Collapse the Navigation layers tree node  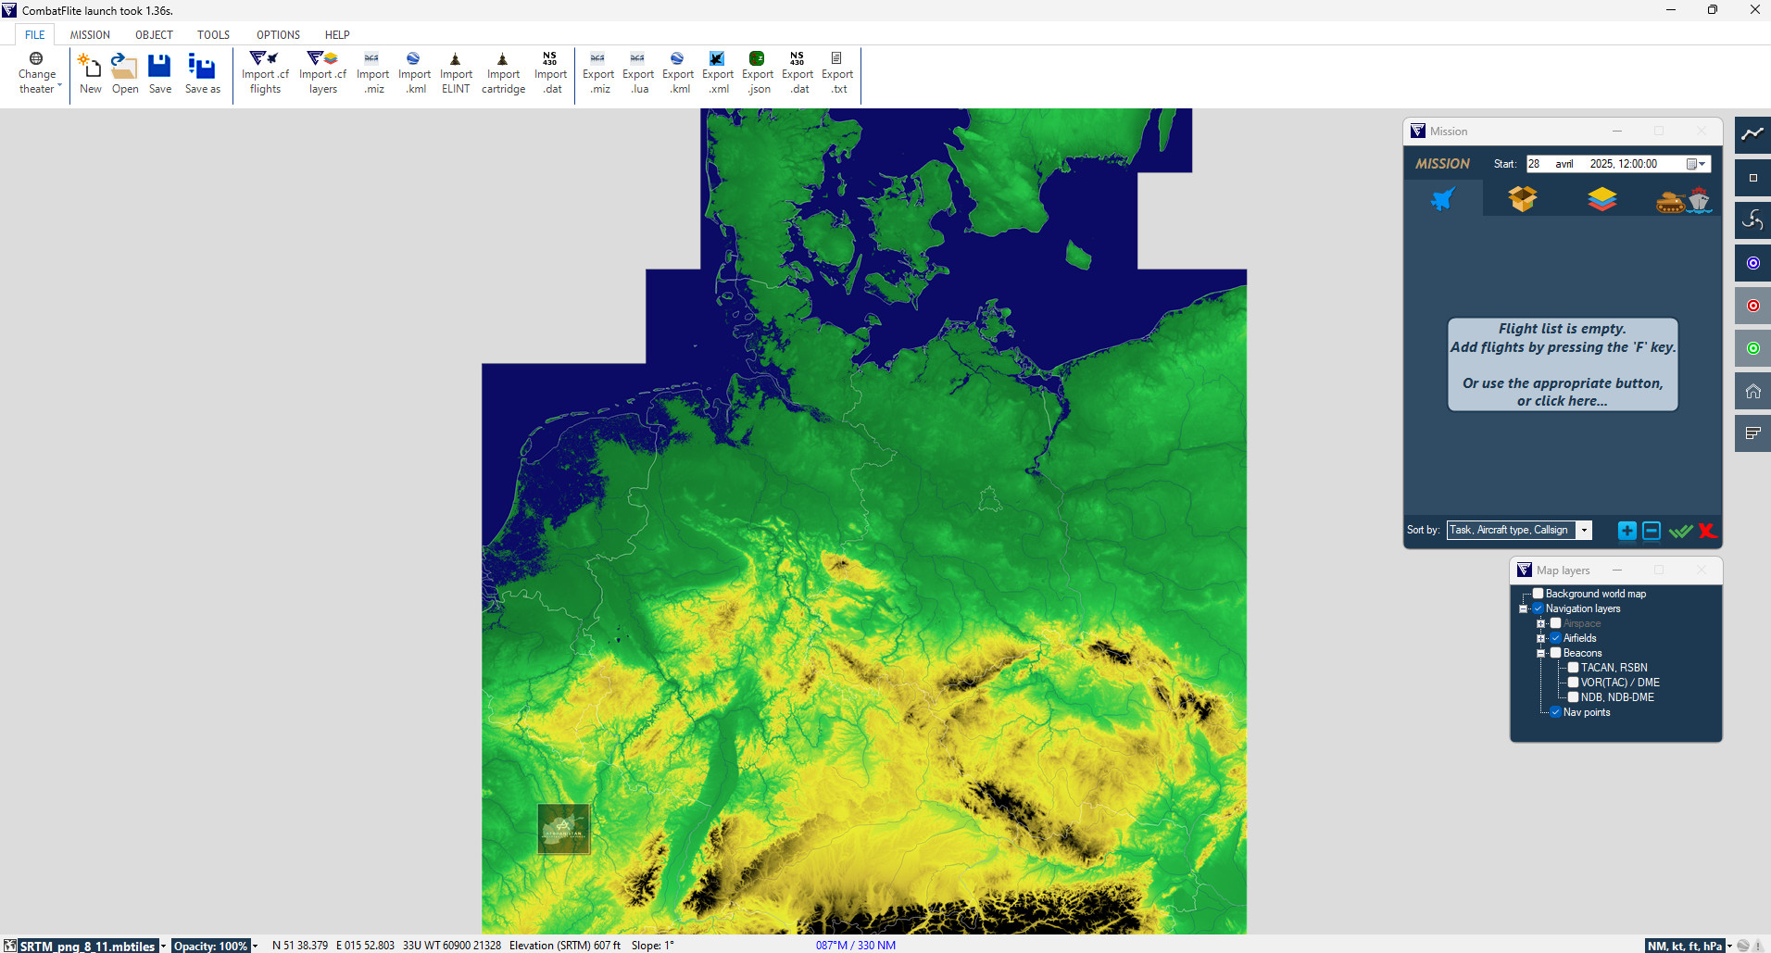point(1523,608)
